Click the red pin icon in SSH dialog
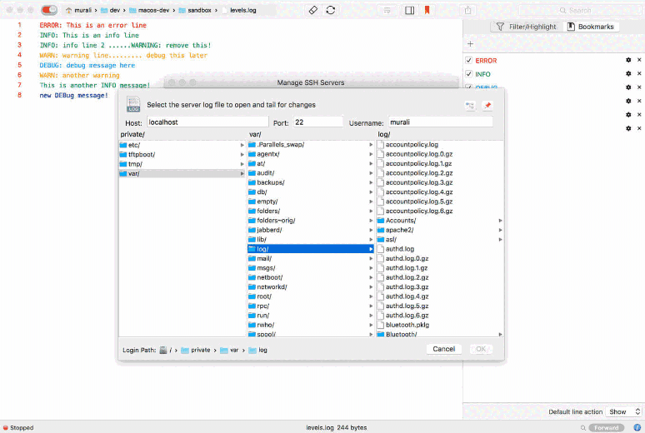The width and height of the screenshot is (645, 433). click(x=487, y=106)
